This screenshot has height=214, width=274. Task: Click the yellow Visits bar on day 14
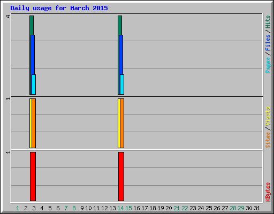[x=119, y=123]
